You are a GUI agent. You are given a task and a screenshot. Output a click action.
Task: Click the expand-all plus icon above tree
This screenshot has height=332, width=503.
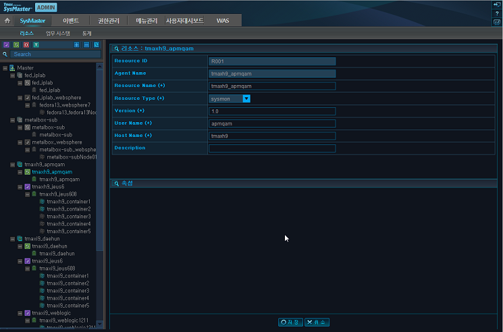pos(77,45)
